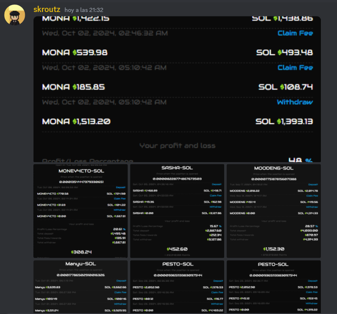The image size is (337, 314).
Task: Open the PESTO-SOL thumbnail showing PESTO $145.12
Action: tap(274, 286)
